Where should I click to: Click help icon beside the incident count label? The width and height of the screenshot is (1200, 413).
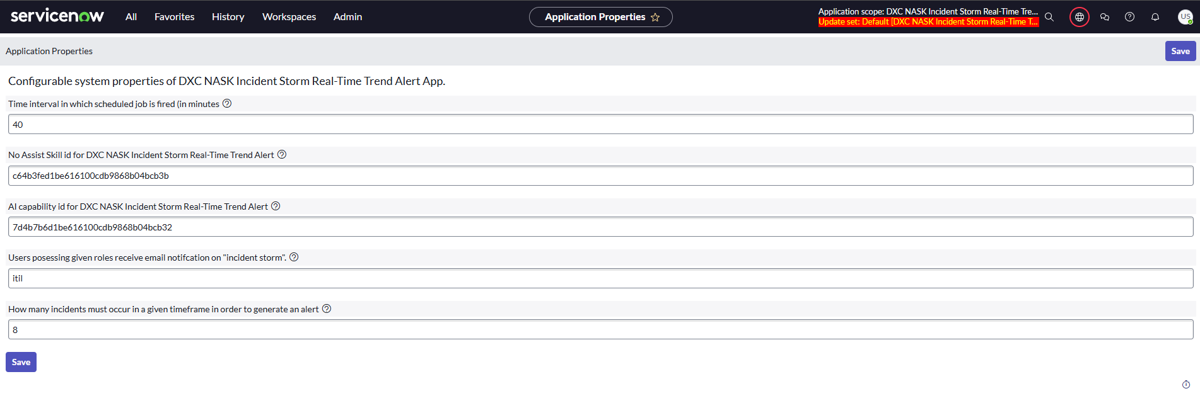[x=327, y=309]
